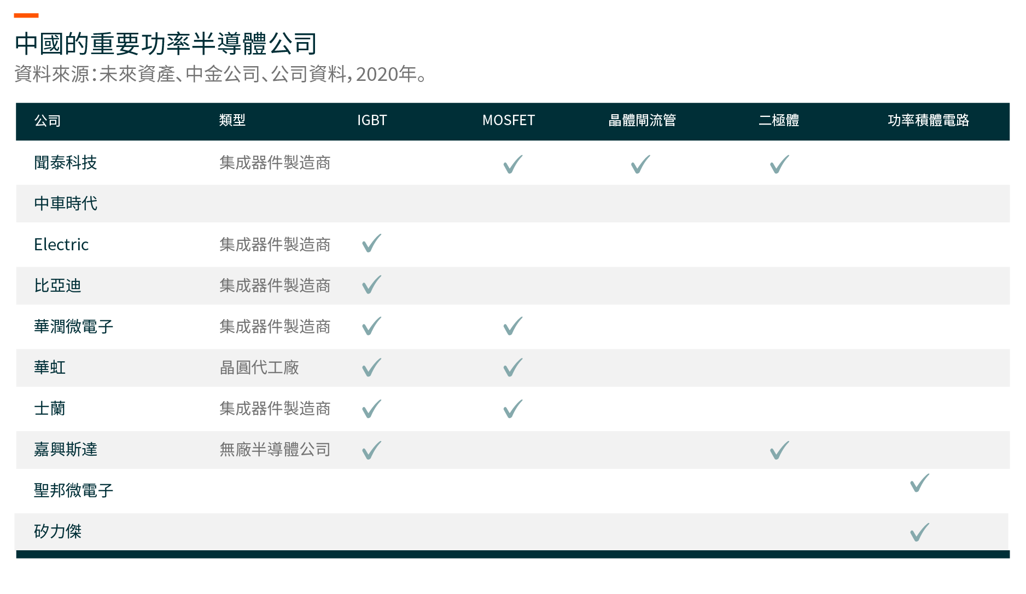Click 集成器件製造商 in the 士蘭 row

275,409
